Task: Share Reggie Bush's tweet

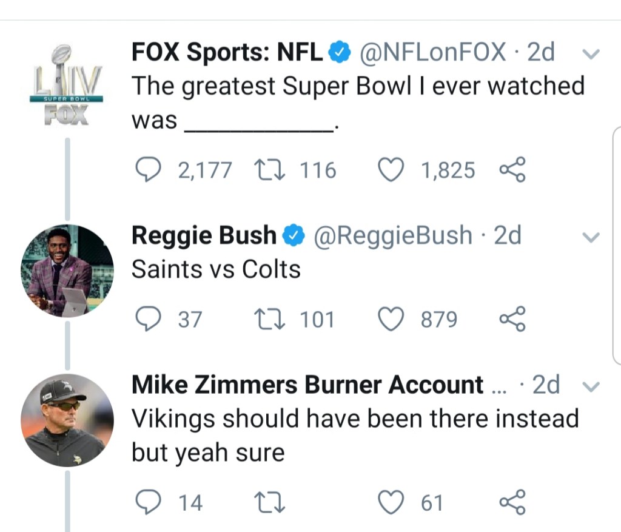Action: point(512,320)
